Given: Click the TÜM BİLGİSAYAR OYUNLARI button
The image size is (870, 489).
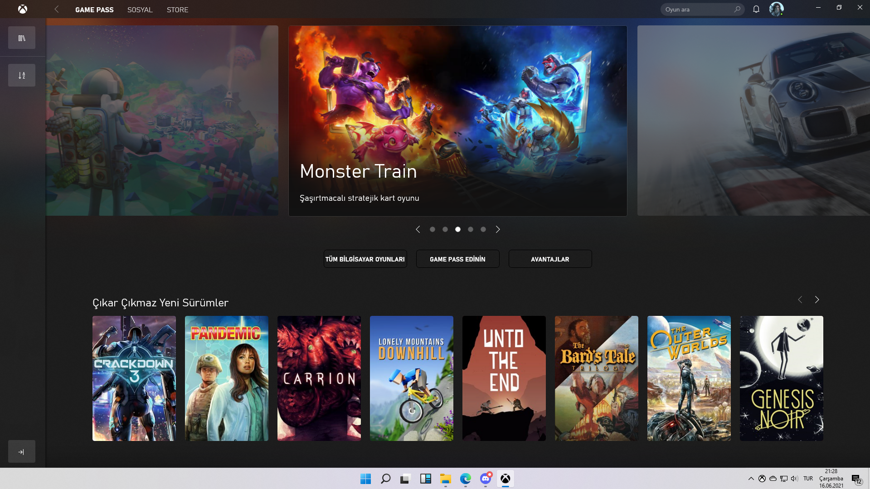Looking at the screenshot, I should [x=365, y=259].
